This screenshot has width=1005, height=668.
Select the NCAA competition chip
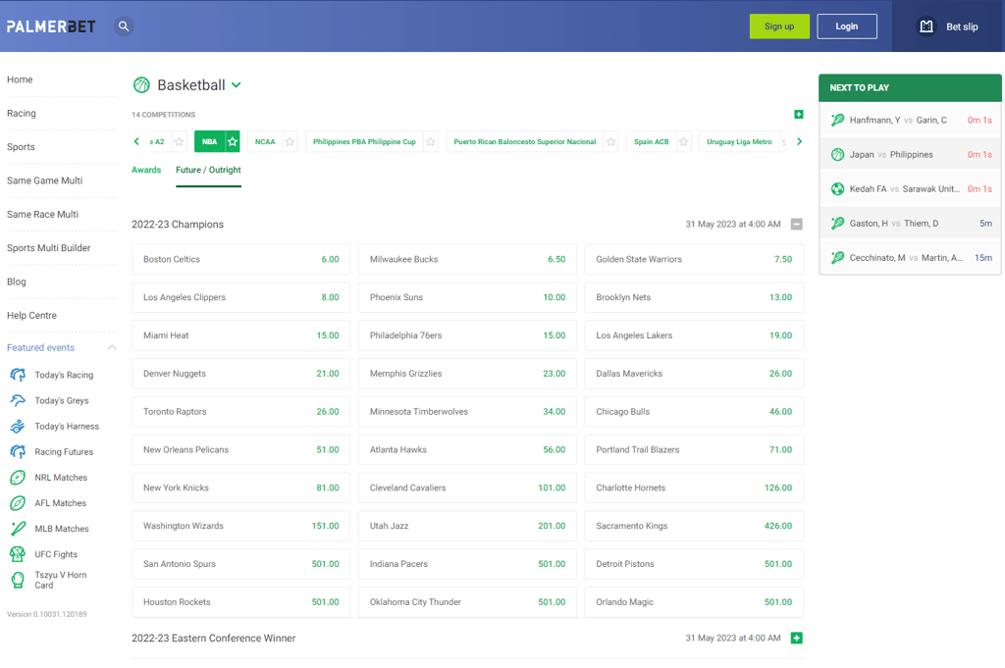(x=265, y=141)
